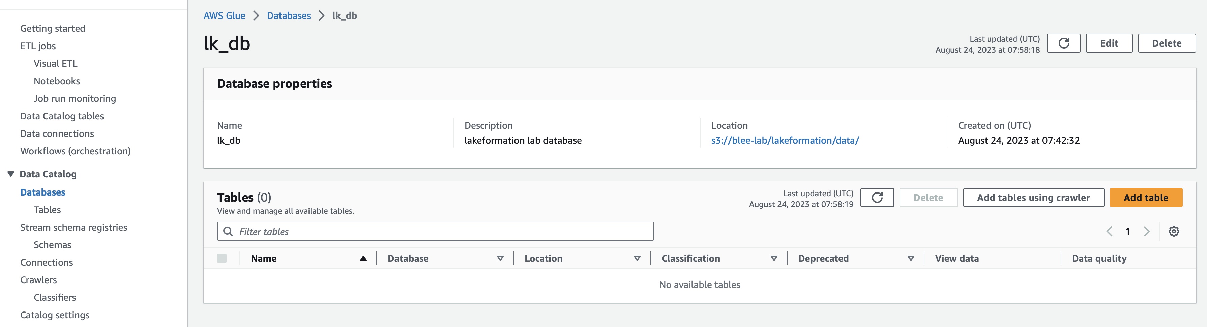Image resolution: width=1207 pixels, height=327 pixels.
Task: Click Add tables using crawler
Action: coord(1033,198)
